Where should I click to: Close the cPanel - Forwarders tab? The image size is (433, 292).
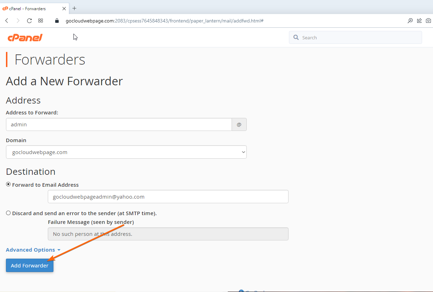[x=64, y=8]
